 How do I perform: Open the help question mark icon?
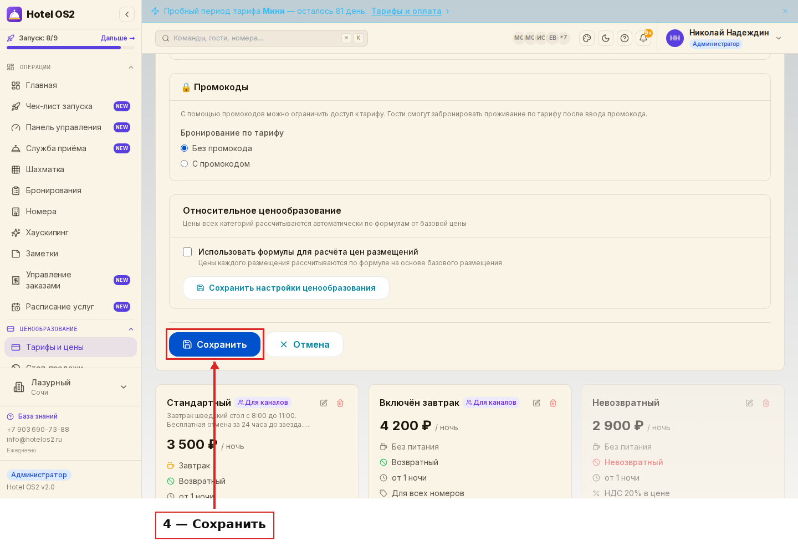625,38
